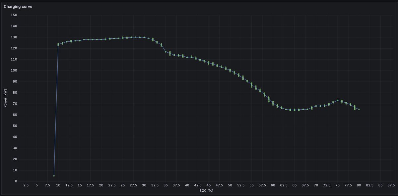This screenshot has height=196, width=398.
Task: Click the 90 tick on the Power axis
Action: tap(15, 82)
